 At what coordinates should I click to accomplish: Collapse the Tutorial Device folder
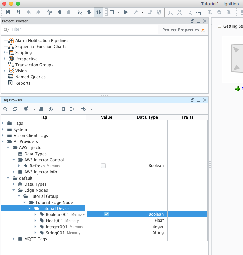pyautogui.click(x=30, y=209)
